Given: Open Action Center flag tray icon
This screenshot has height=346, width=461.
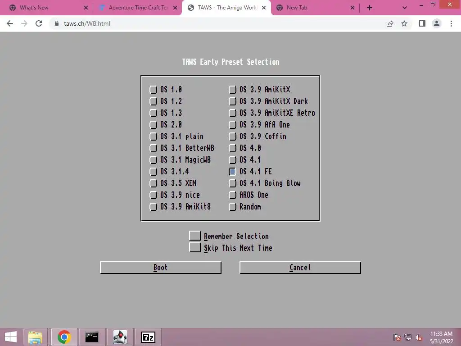Looking at the screenshot, I should (397, 337).
